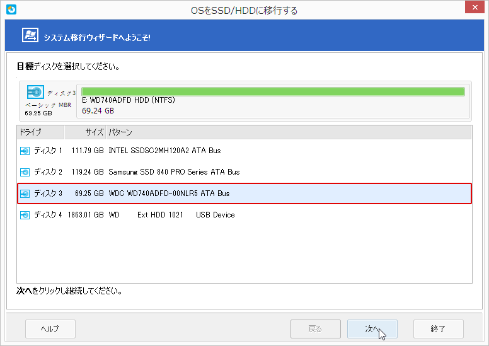
Task: Click Samsung SSD 840 PRO Series entry
Action: pos(174,172)
